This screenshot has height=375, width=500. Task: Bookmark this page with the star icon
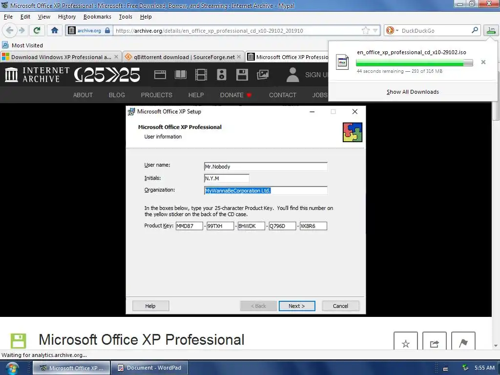pos(365,31)
